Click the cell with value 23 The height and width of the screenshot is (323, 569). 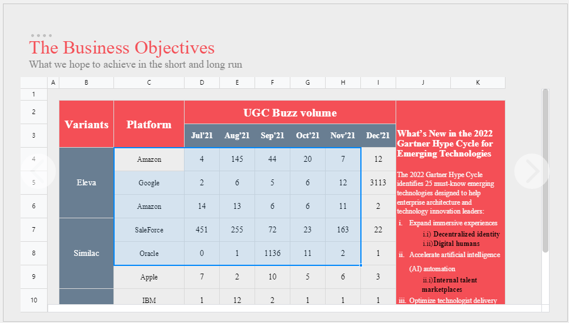point(308,229)
